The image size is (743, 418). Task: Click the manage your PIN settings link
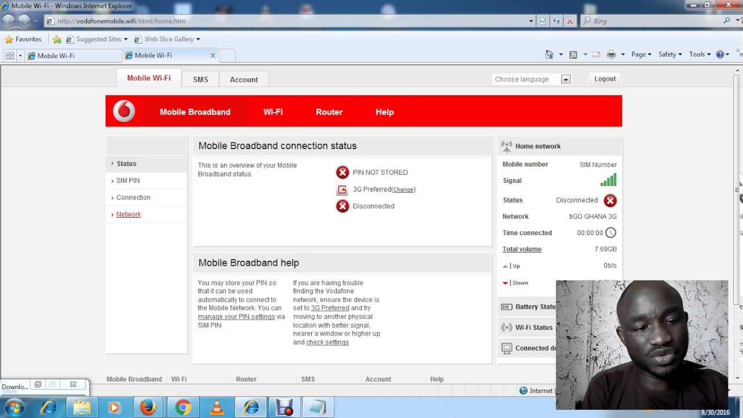[236, 316]
